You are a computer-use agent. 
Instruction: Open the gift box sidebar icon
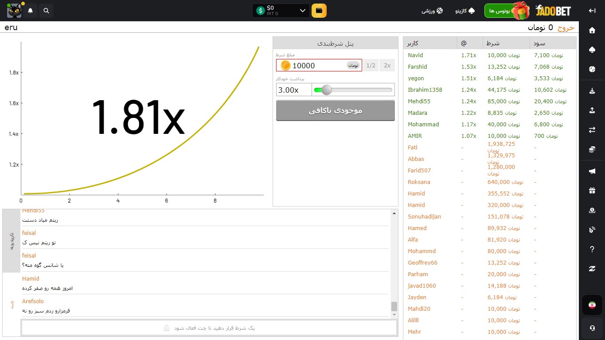tap(592, 191)
